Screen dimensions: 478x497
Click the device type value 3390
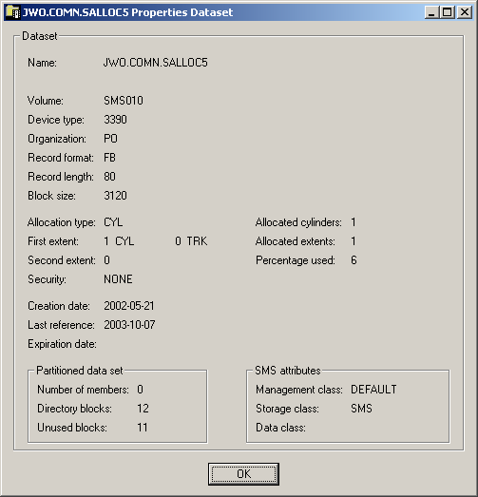click(115, 120)
